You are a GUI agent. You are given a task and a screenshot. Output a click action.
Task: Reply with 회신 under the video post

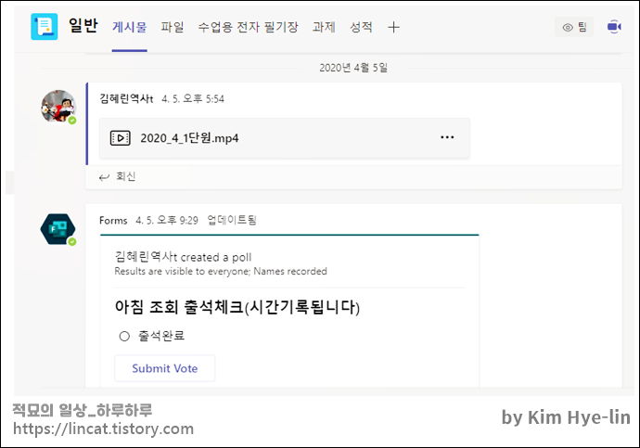126,176
